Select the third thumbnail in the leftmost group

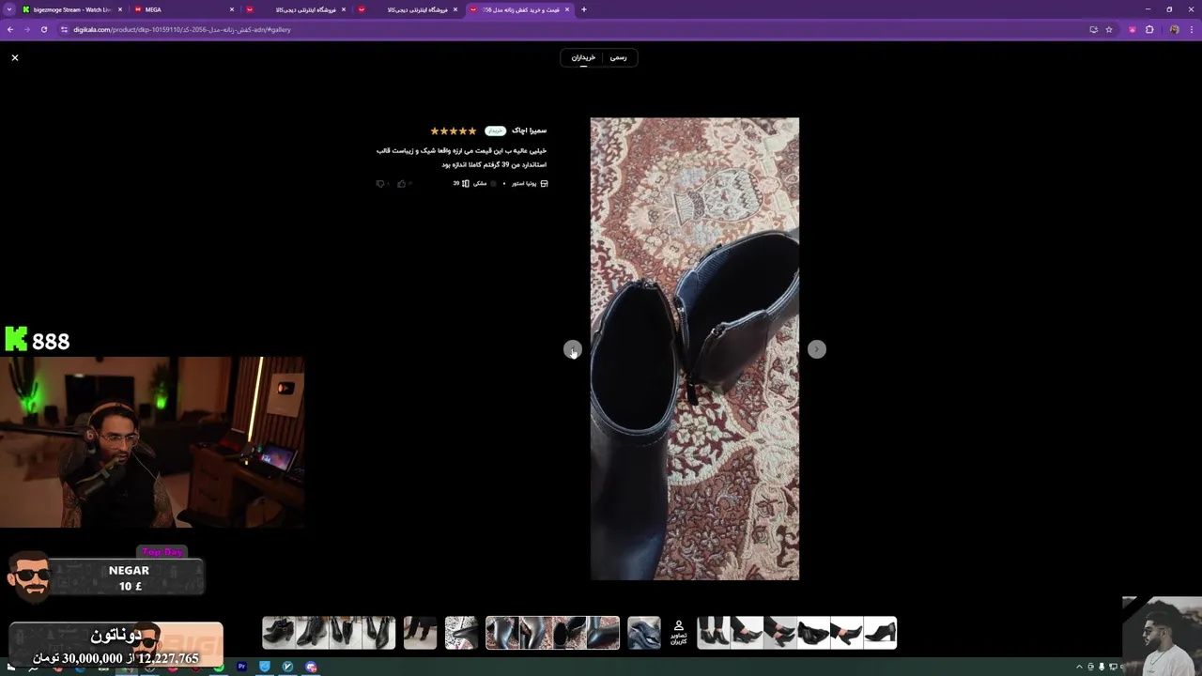[345, 633]
